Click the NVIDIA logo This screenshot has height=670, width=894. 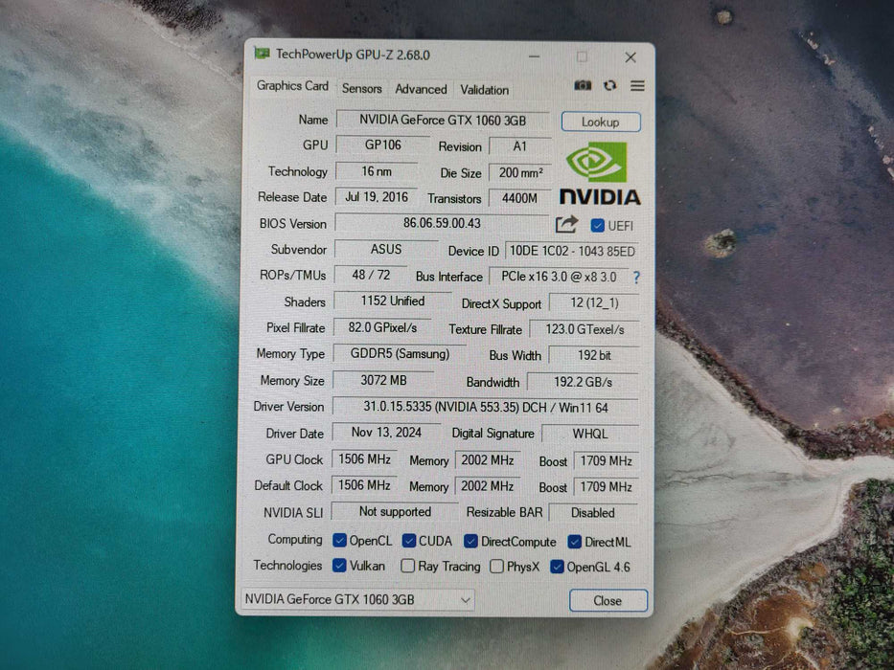pos(599,177)
